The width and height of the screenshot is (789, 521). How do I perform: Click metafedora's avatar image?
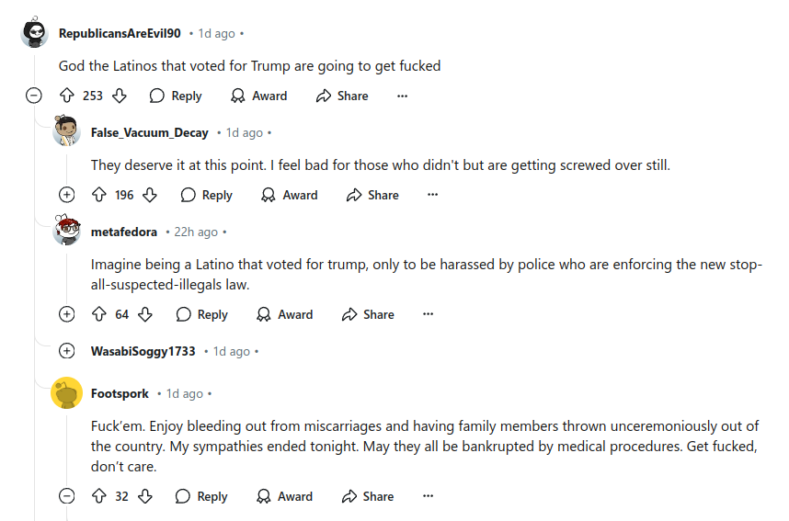(x=67, y=232)
